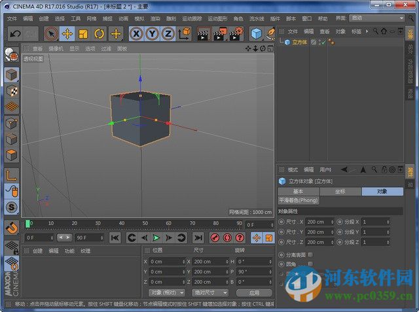Click frame 50 on timeline ruler
419x312 pixels.
tap(145, 223)
